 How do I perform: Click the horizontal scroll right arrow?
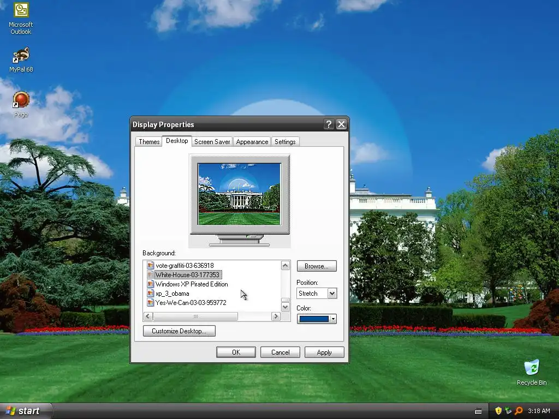(276, 316)
